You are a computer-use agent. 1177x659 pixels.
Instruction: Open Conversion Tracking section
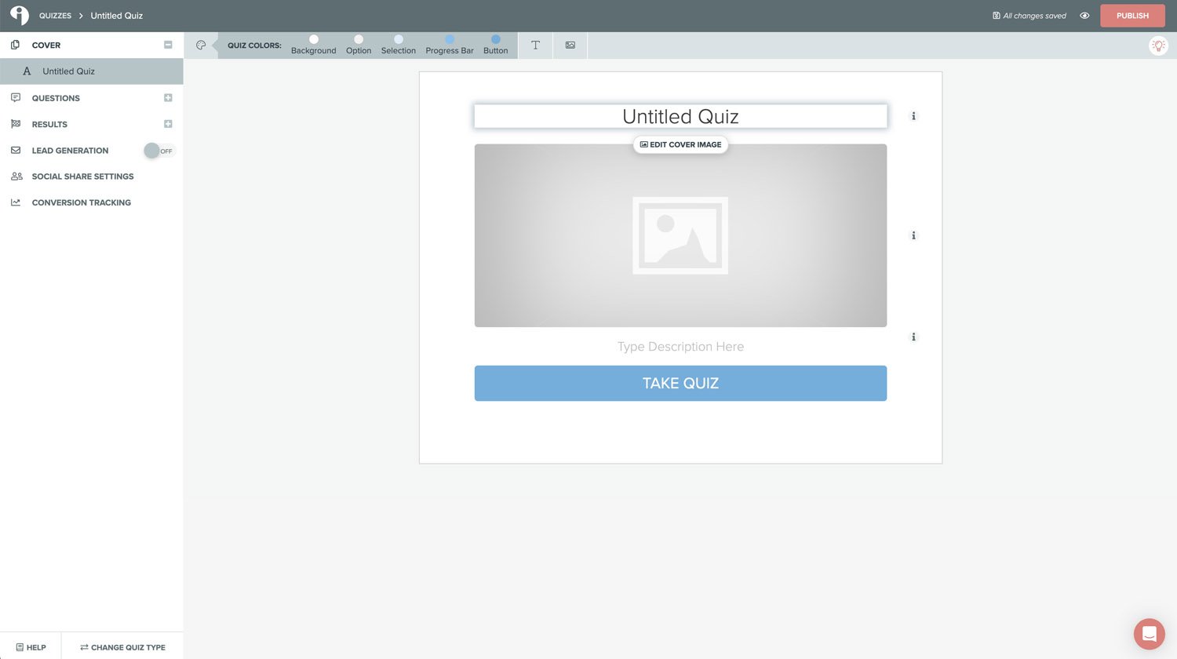click(x=81, y=202)
